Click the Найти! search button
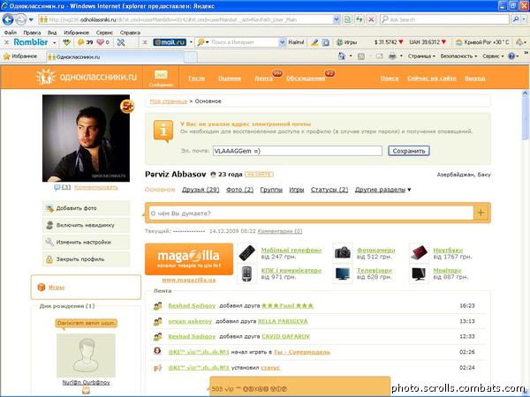The image size is (530, 397). click(x=296, y=42)
